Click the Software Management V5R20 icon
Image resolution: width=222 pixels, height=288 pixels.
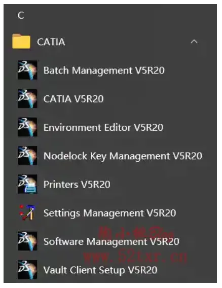pos(27,241)
